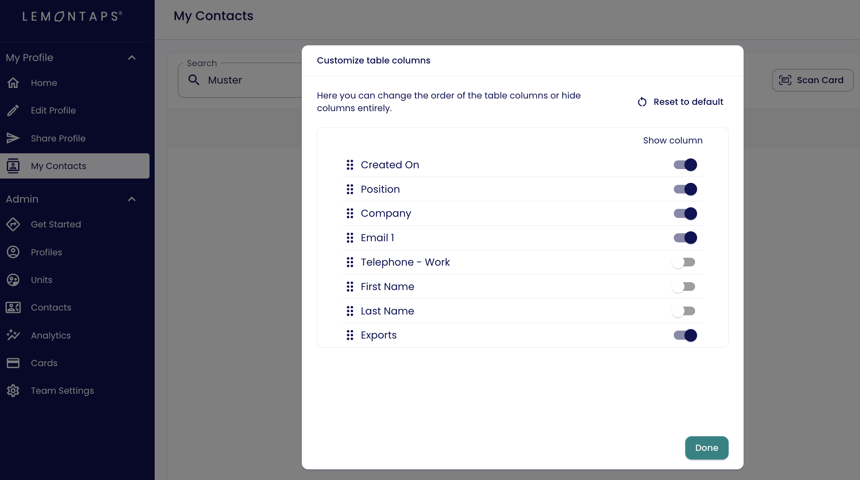Click the Cards credit card icon
The image size is (860, 480).
tap(13, 363)
